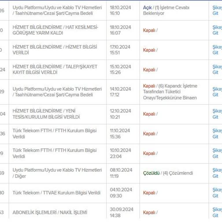Open complaint link for YENİ TESİS/KURULUM row
222x222 pixels.
point(217,114)
